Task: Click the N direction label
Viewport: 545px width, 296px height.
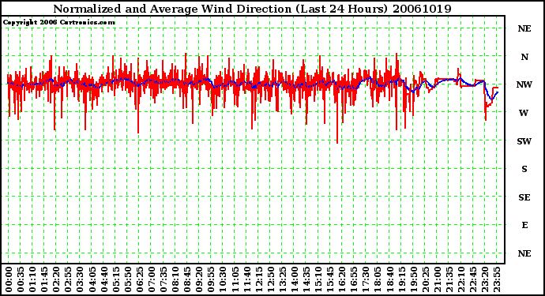Action: [x=524, y=57]
